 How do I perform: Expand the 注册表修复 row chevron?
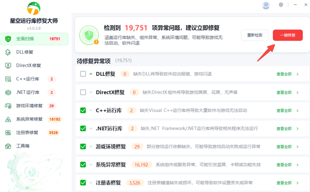point(91,183)
